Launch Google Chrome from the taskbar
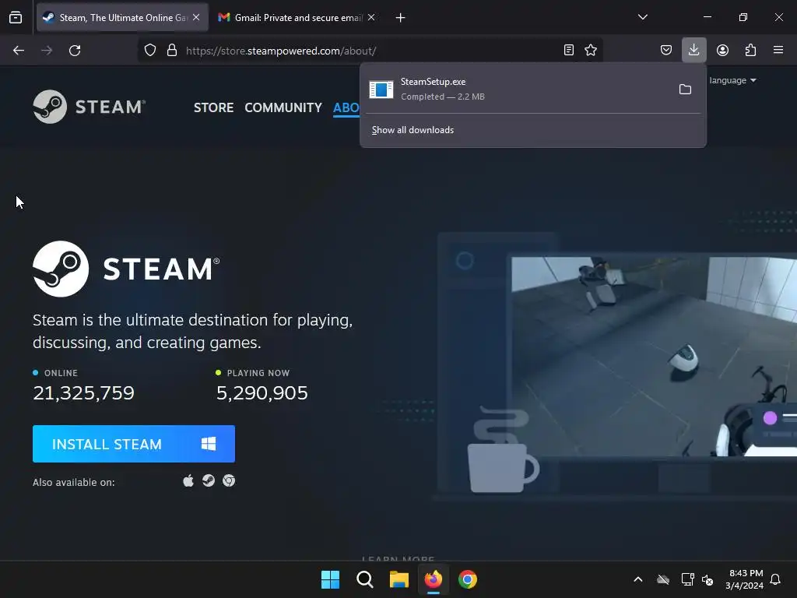This screenshot has width=797, height=598. coord(468,579)
